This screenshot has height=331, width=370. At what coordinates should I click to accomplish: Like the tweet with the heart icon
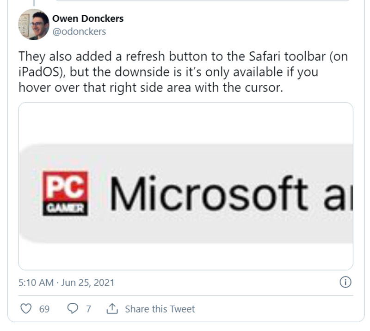click(27, 309)
